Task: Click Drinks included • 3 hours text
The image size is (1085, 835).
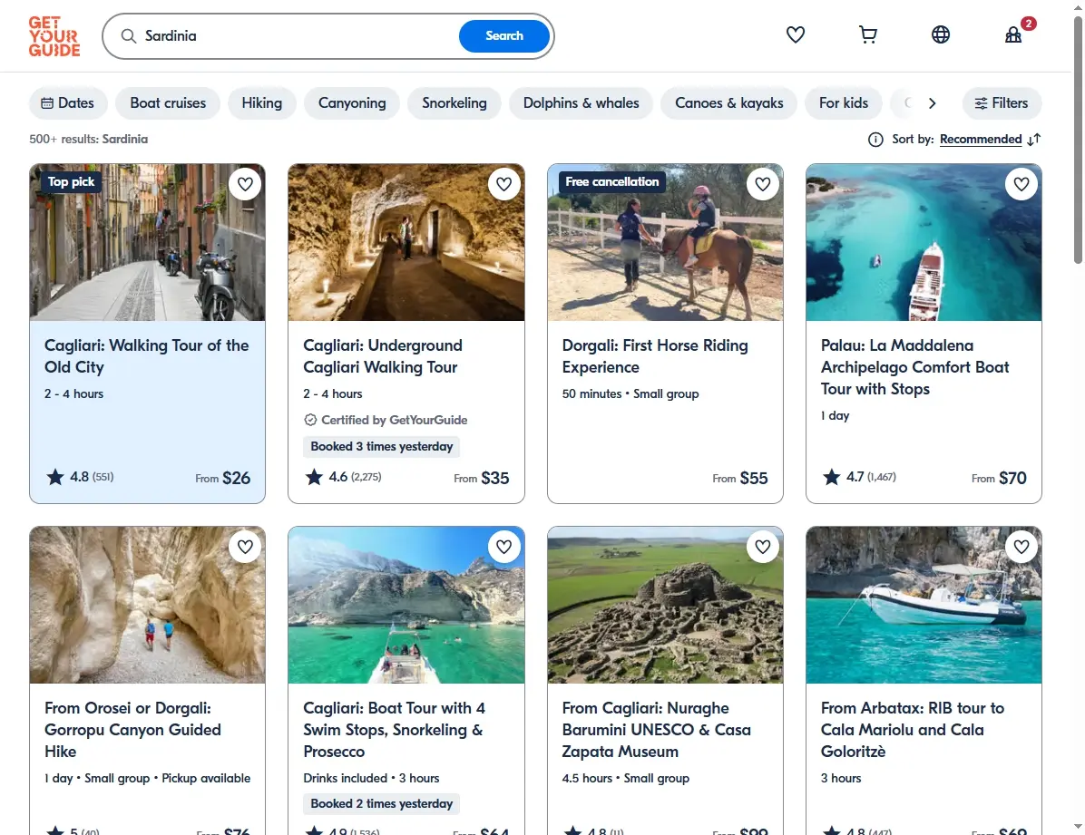Action: pos(371,778)
